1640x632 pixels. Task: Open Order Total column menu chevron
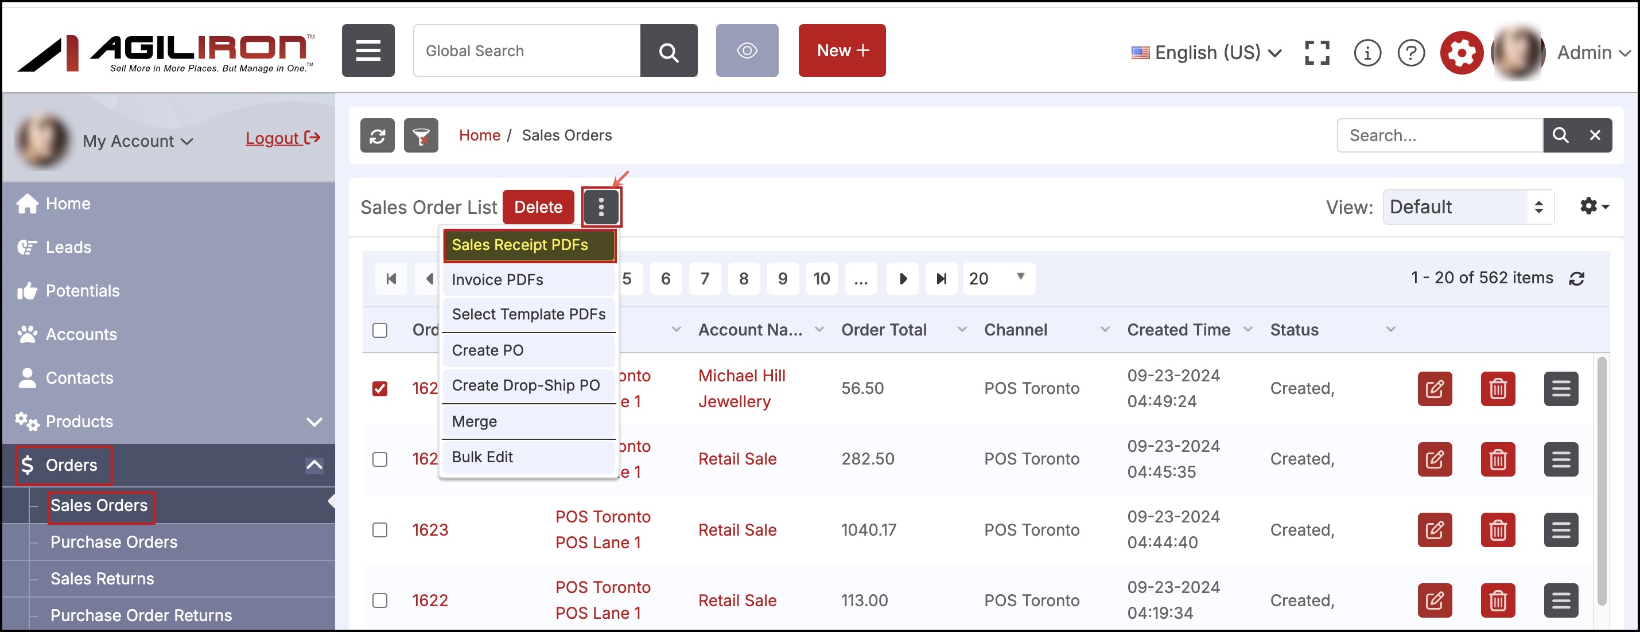point(962,330)
